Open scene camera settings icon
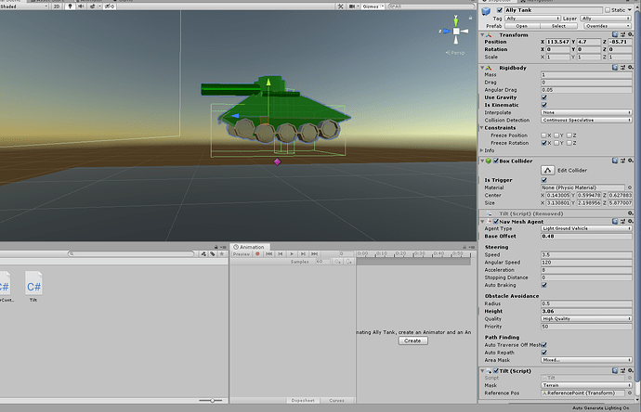The height and width of the screenshot is (412, 641). [352, 6]
